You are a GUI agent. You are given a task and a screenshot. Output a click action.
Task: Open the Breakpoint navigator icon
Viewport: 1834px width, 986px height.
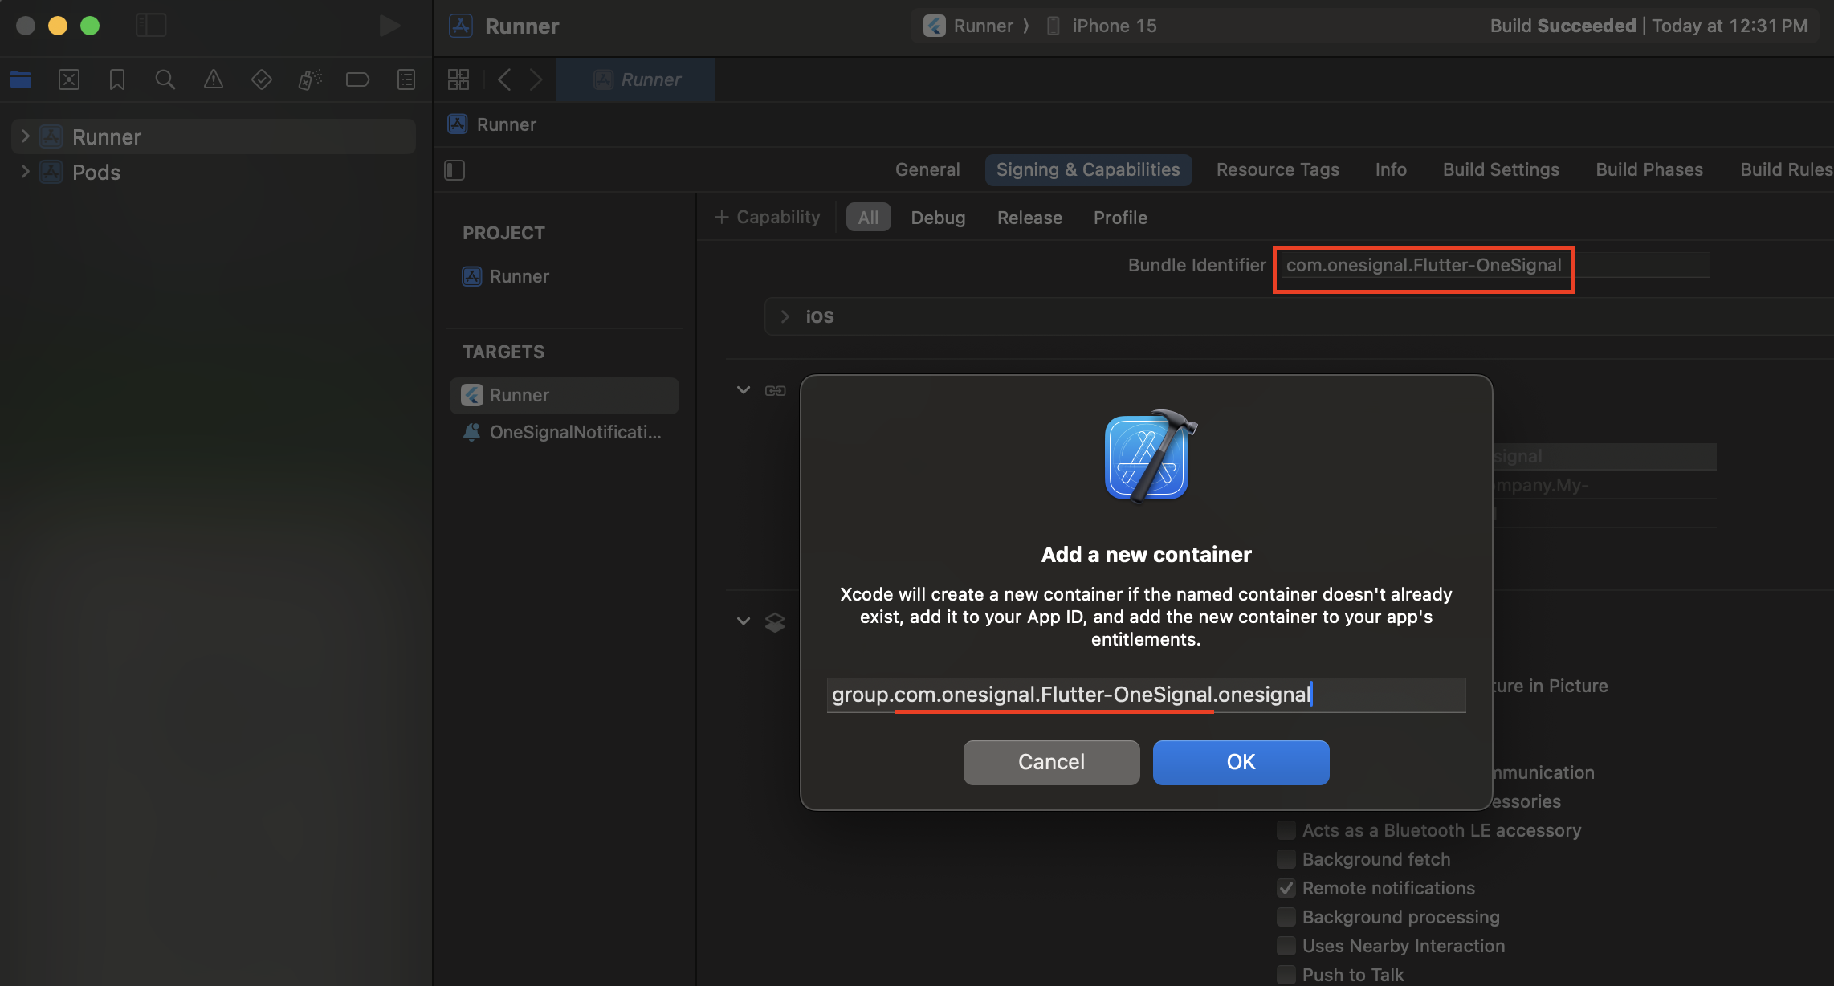[x=357, y=79]
